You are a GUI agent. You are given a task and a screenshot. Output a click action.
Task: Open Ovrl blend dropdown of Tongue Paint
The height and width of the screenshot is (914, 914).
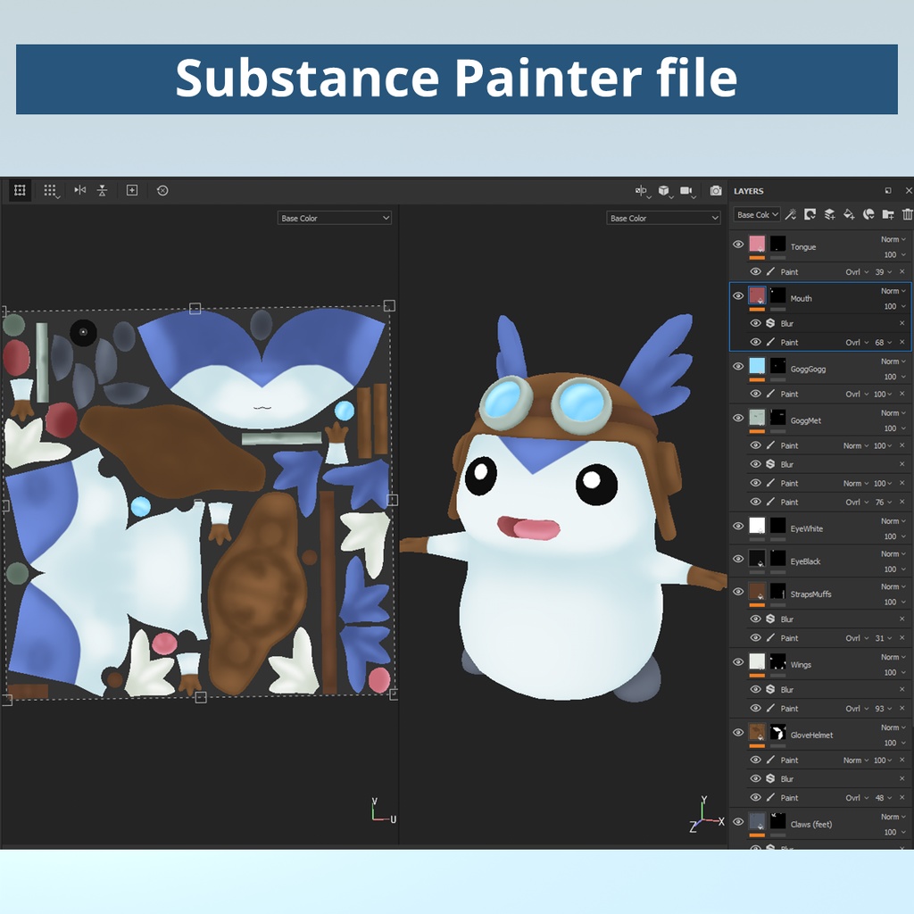[857, 271]
